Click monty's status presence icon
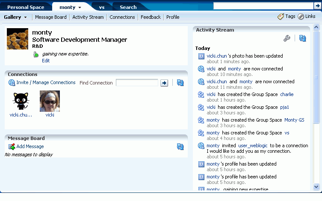This screenshot has width=322, height=201. 36,54
